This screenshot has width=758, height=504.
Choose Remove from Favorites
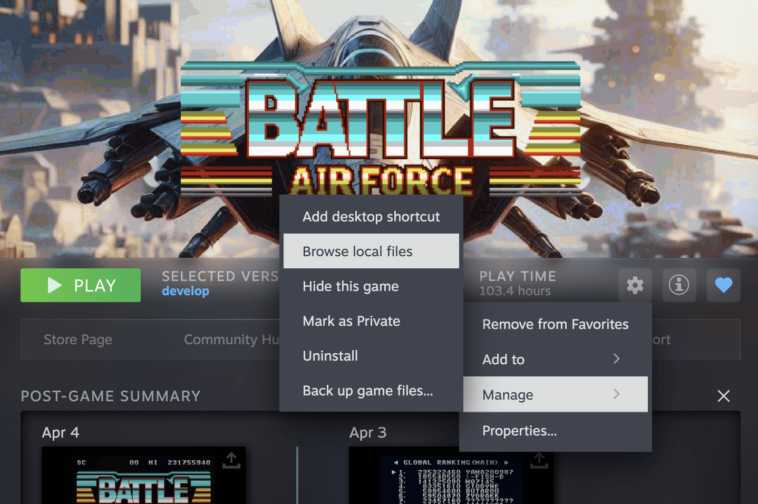[x=556, y=324]
